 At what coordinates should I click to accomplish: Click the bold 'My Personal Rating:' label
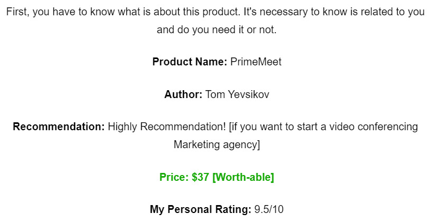200,209
